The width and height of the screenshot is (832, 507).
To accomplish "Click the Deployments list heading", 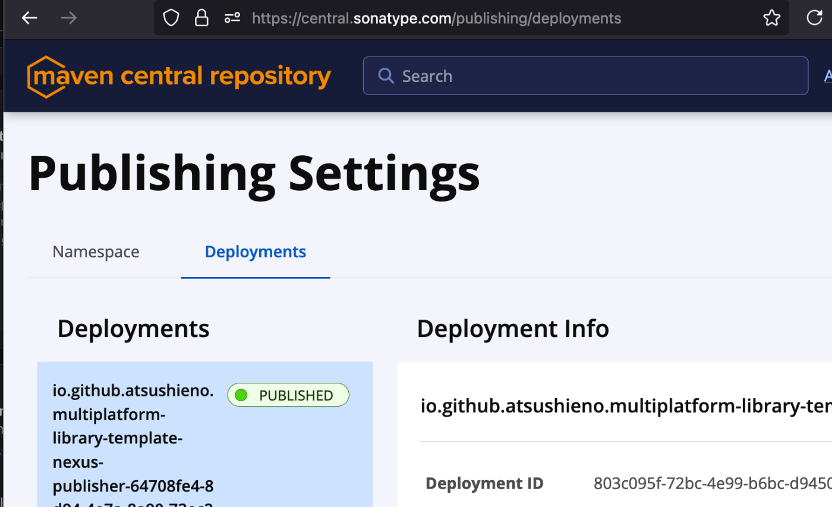I will pos(133,329).
